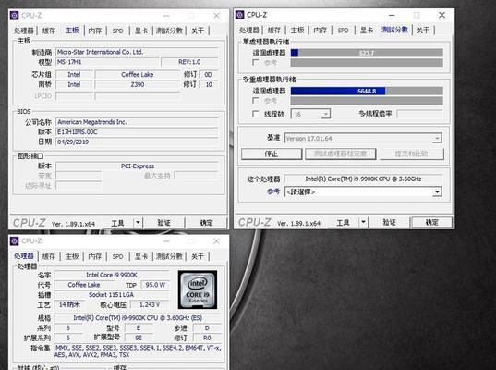
Task: Open 缓存 tab in processor window
Action: pos(49,256)
